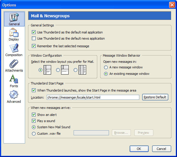Discard changes with Cancel button

[x=162, y=149]
